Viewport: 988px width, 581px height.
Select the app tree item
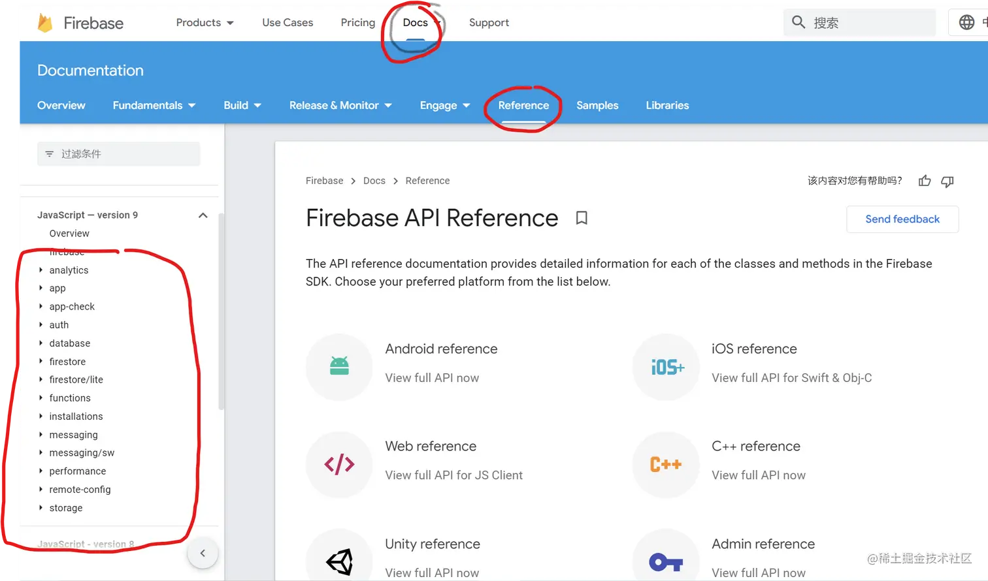coord(58,288)
